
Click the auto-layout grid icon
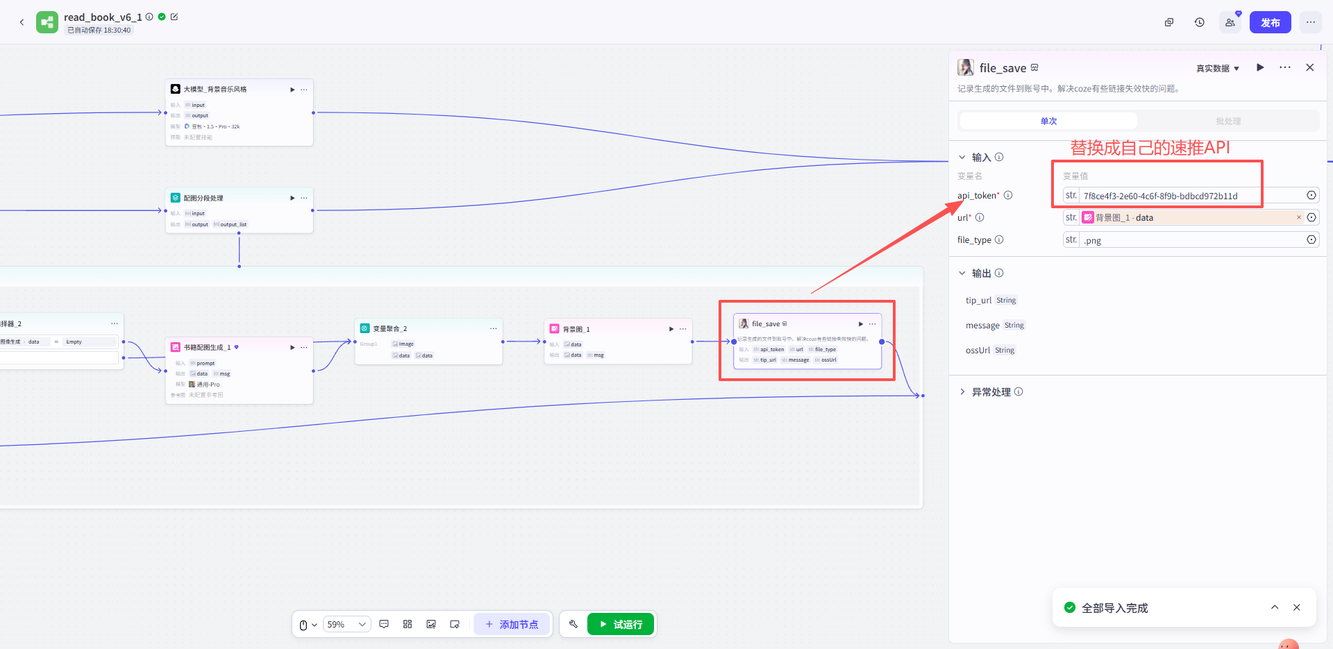[408, 624]
